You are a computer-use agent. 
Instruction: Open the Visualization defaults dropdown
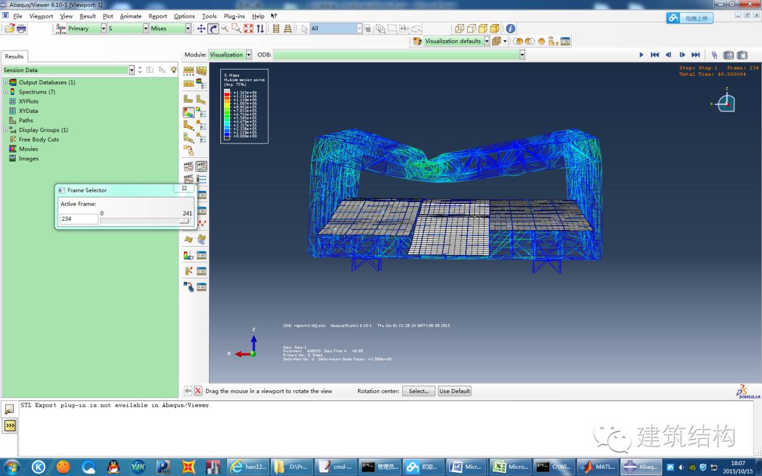487,41
